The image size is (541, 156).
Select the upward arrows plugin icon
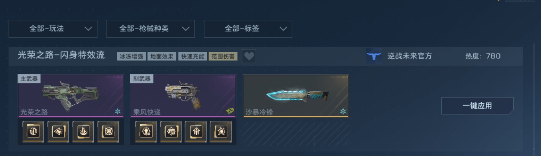coord(196,132)
